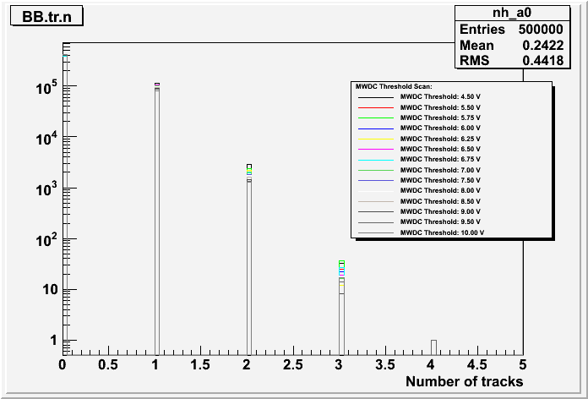Click the cyan line sample for 6.75 V
Viewport: 588px width, 399px height.
tap(376, 160)
